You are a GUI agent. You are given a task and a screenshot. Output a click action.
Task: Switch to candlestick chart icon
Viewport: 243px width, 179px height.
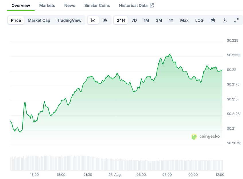(105, 20)
